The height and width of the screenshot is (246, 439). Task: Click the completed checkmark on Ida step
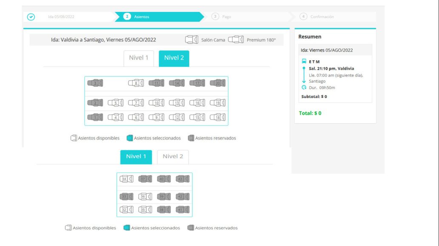[x=31, y=17]
